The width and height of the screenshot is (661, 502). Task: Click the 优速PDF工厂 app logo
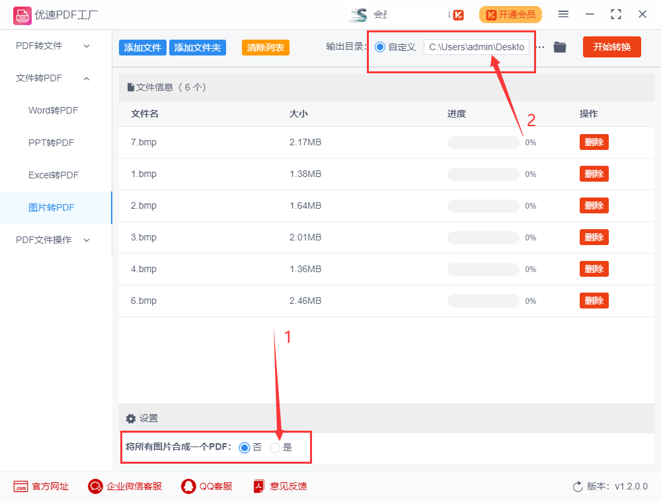22,14
